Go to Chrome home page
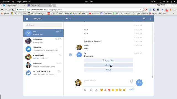 (13, 10)
